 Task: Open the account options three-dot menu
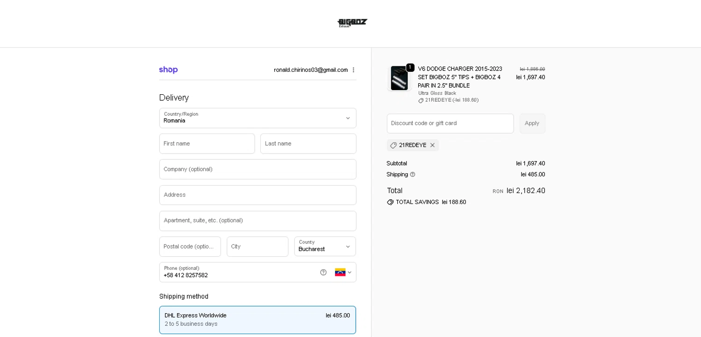(353, 70)
